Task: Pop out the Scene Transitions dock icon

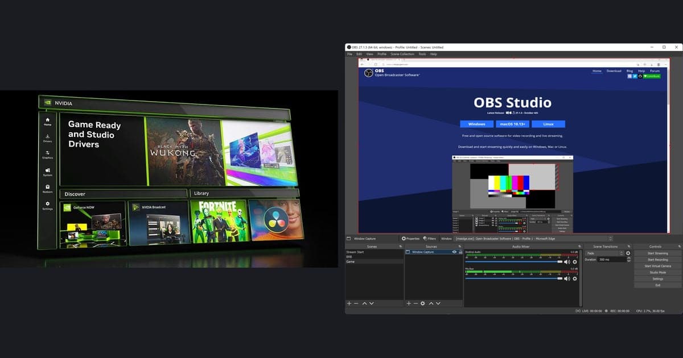Action: tap(629, 247)
